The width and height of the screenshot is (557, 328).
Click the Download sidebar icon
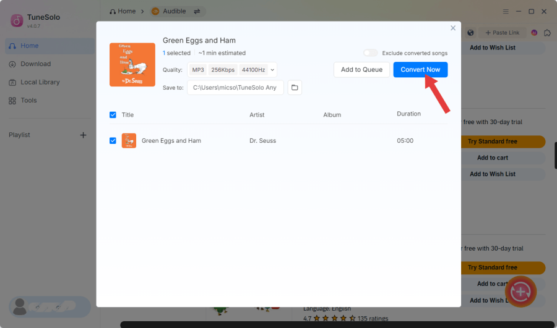(12, 64)
